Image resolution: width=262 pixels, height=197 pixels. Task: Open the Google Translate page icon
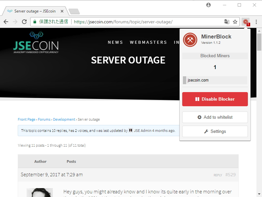pos(227,22)
